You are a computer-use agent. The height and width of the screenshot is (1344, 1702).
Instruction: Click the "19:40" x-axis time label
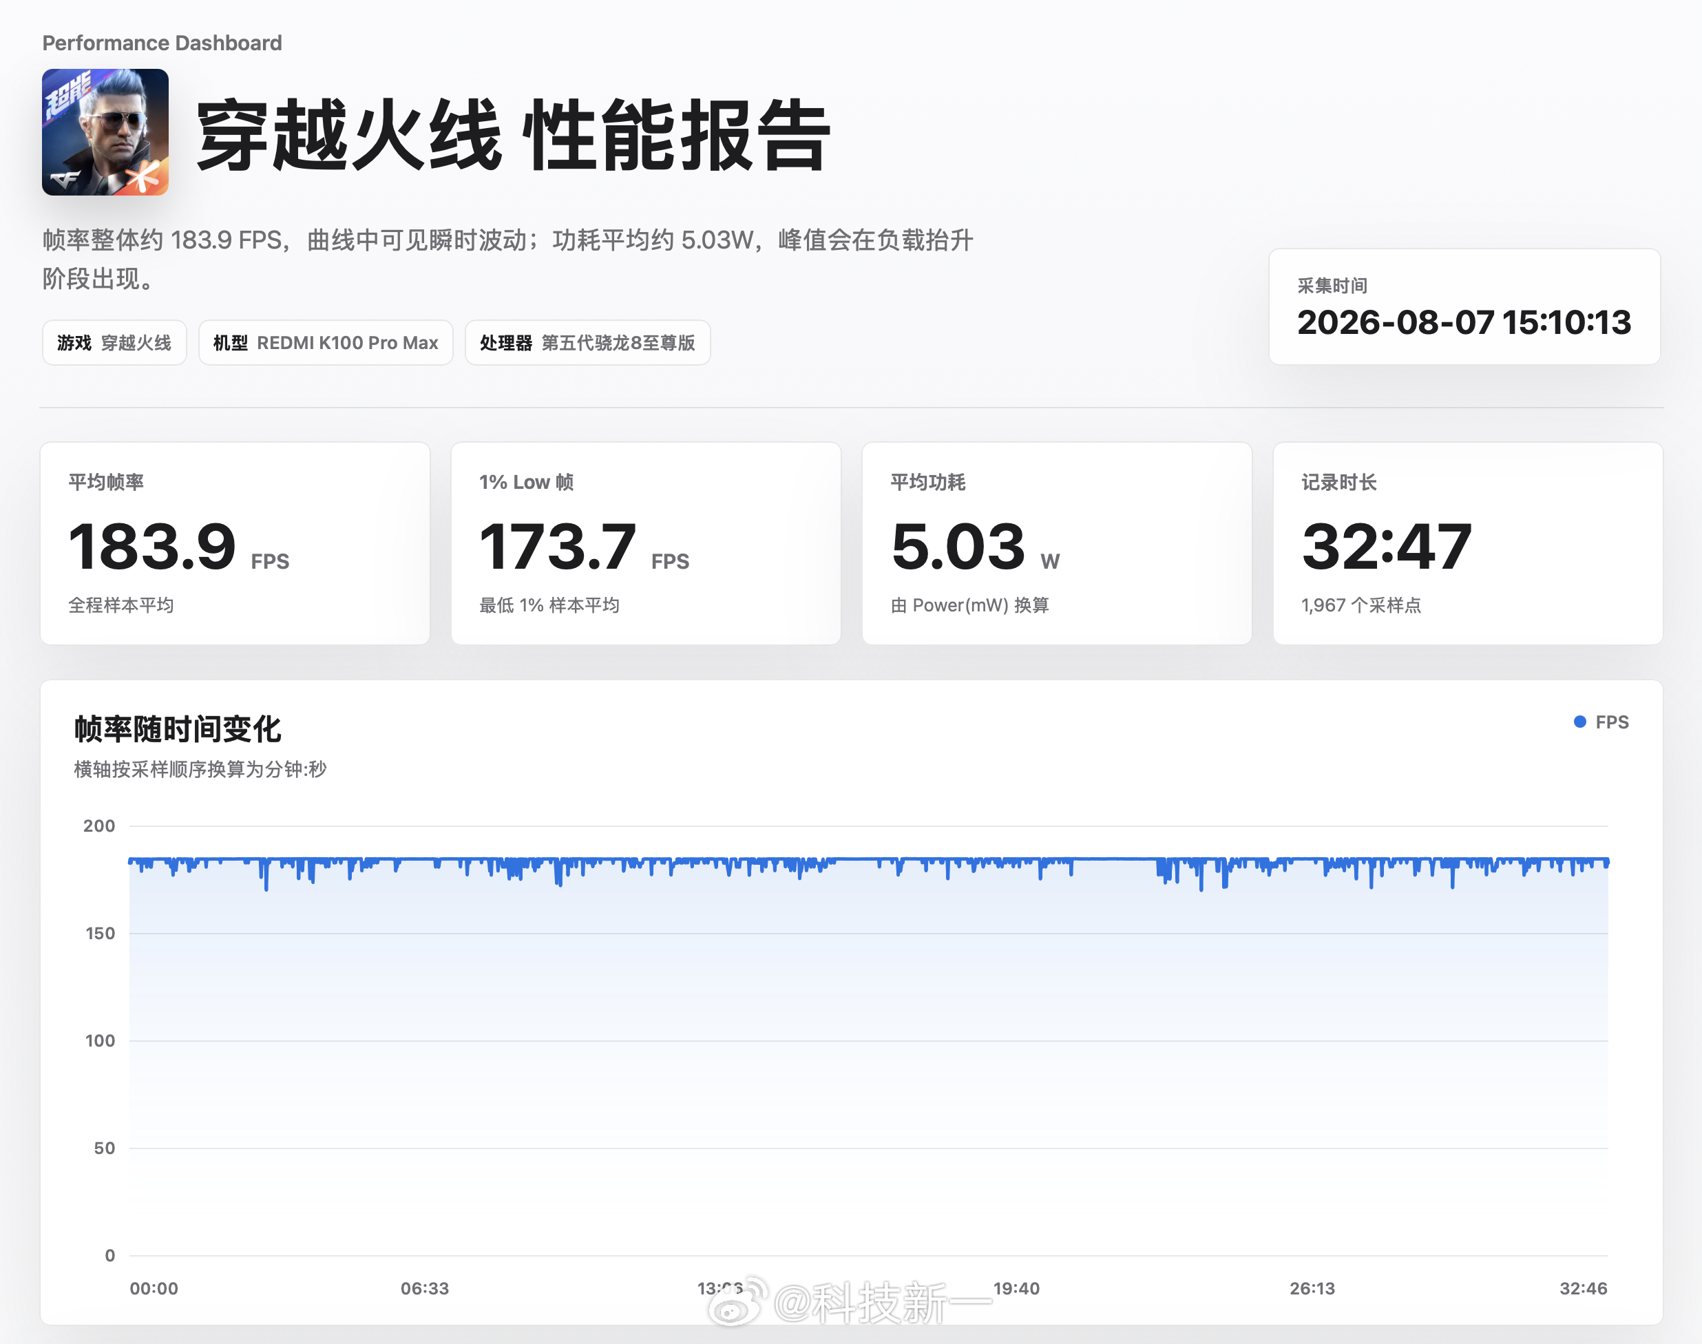coord(1017,1288)
